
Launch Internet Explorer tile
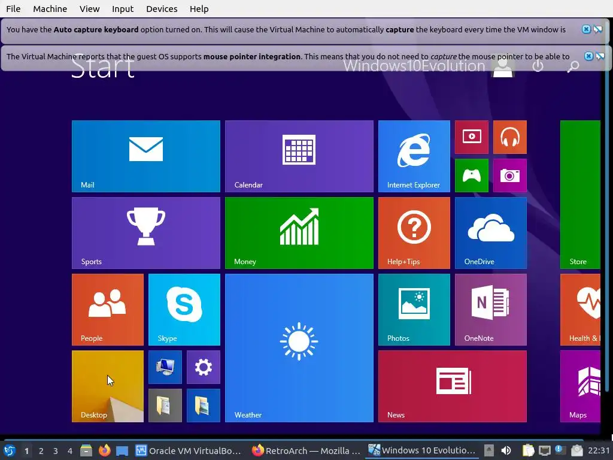[414, 156]
